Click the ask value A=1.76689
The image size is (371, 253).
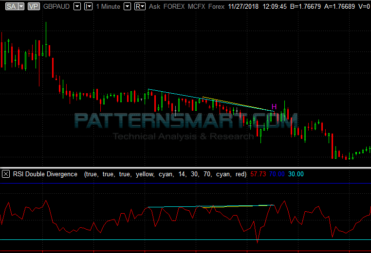[339, 6]
